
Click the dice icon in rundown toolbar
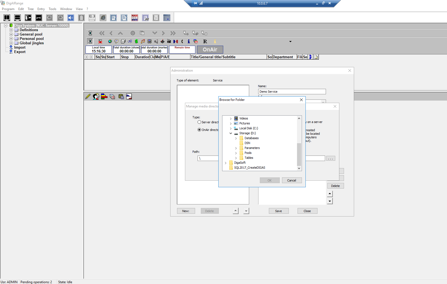click(x=123, y=41)
